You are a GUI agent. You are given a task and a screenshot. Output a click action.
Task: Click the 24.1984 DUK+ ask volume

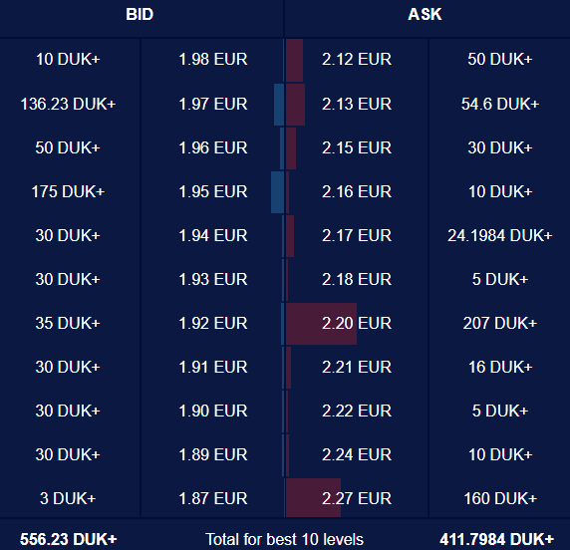500,235
